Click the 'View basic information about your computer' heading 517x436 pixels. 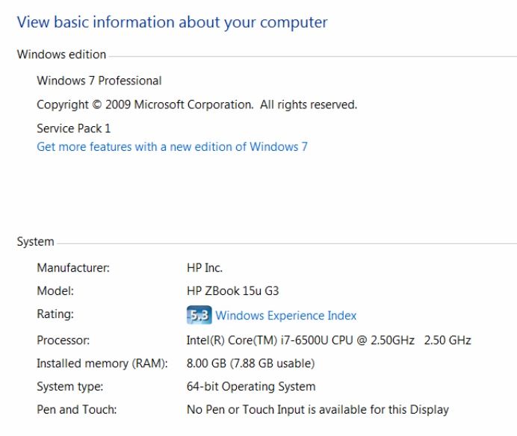pyautogui.click(x=172, y=22)
